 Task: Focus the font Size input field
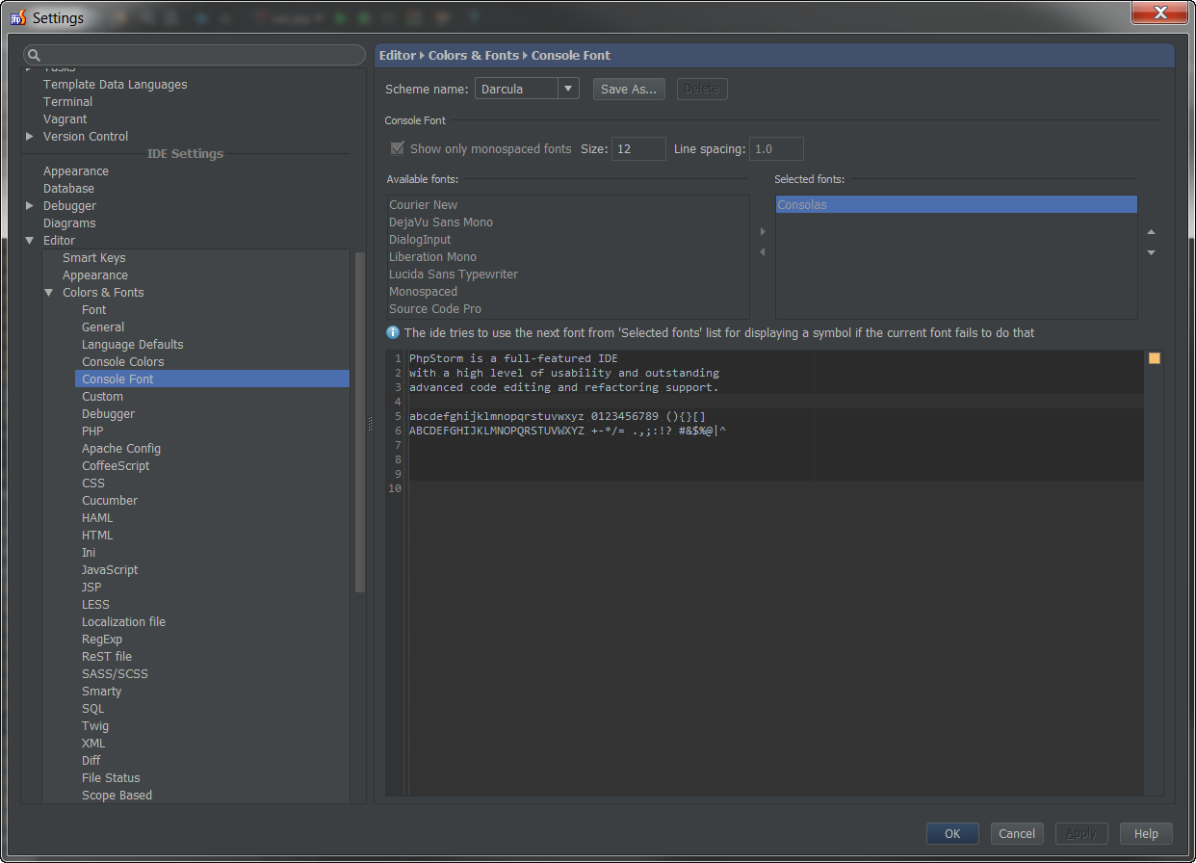(x=638, y=148)
